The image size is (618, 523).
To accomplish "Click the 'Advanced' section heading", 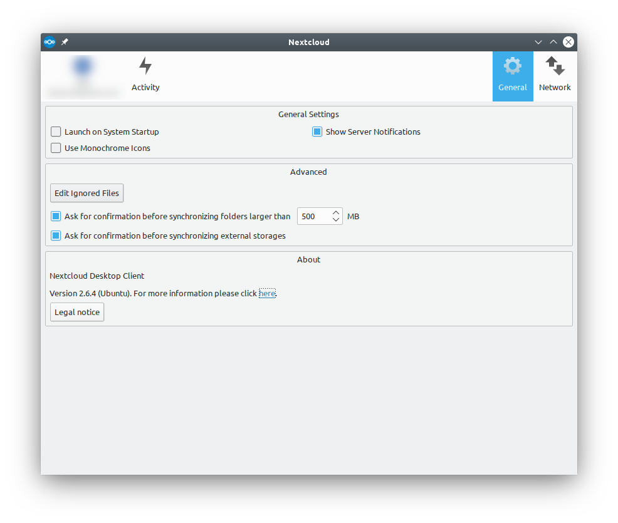I will (308, 172).
